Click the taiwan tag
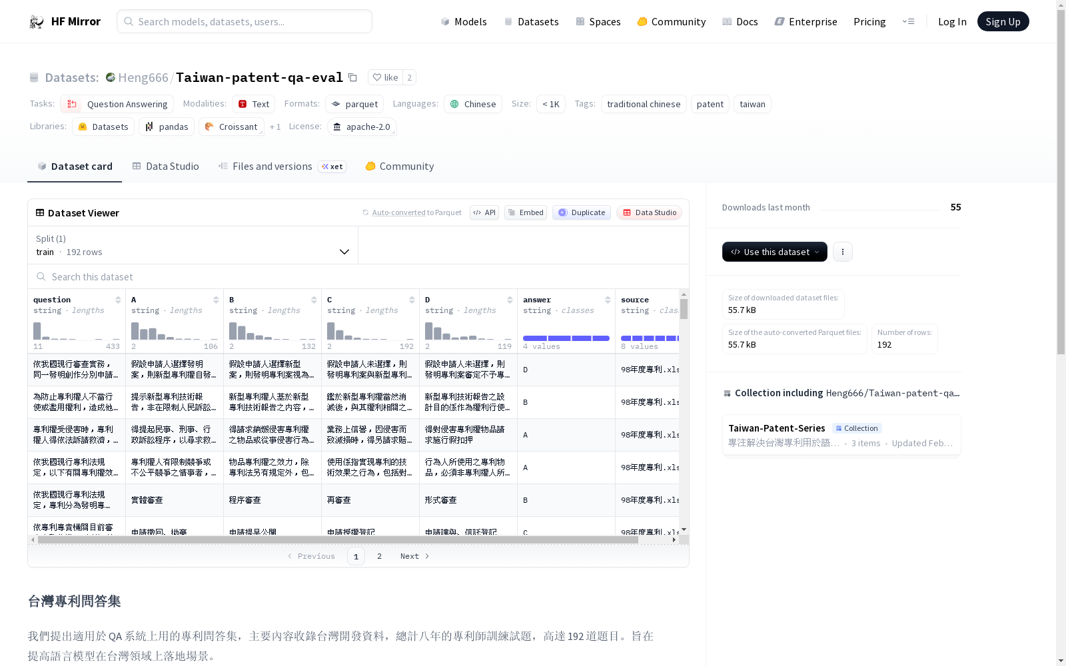1066x666 pixels. (x=752, y=104)
